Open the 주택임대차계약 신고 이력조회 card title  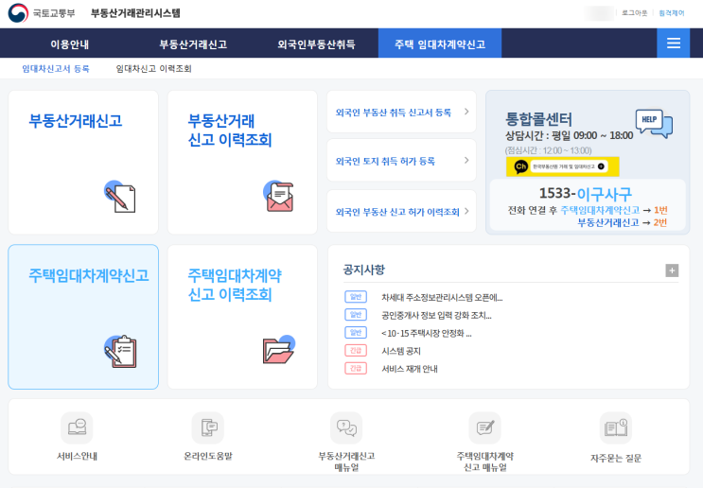point(235,285)
